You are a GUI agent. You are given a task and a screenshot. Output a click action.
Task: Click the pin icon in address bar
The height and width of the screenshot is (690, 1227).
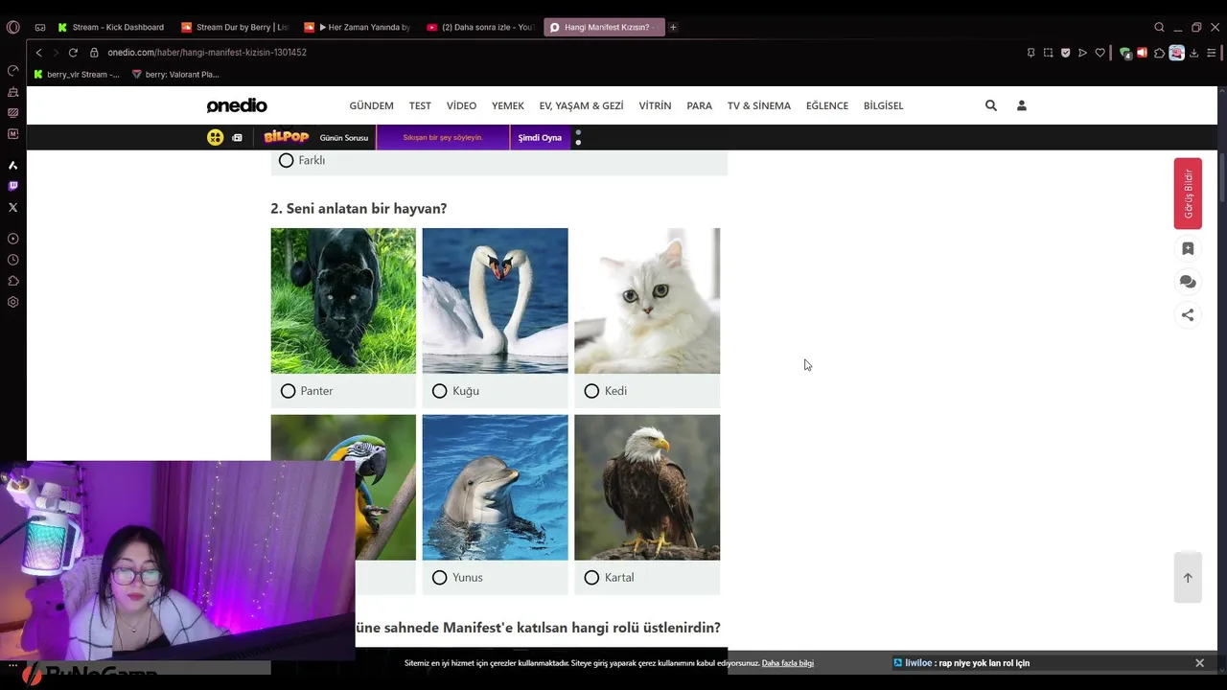(x=1030, y=53)
